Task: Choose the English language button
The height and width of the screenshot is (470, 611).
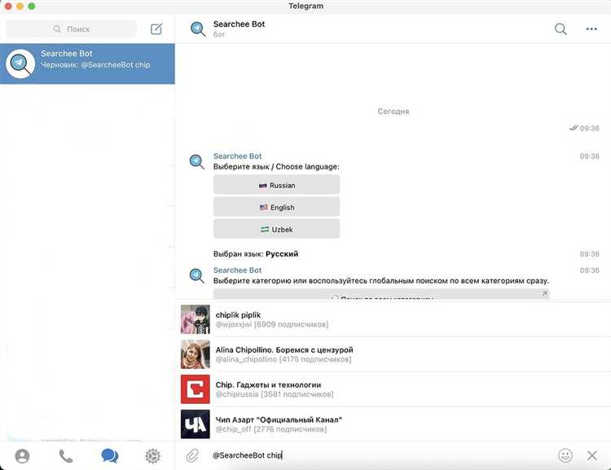Action: coord(277,207)
